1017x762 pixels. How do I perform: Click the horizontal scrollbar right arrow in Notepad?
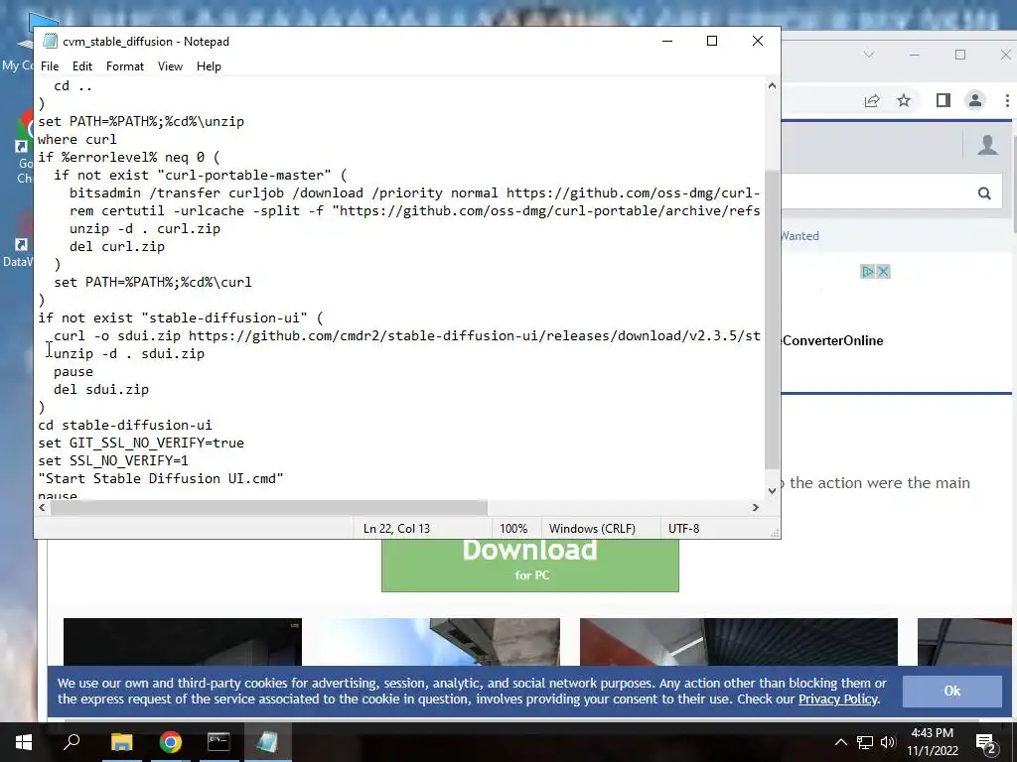click(755, 507)
